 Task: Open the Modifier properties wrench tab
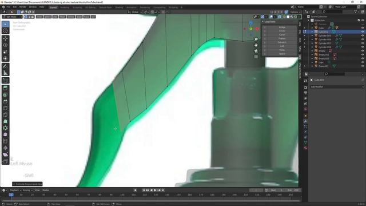pos(305,121)
